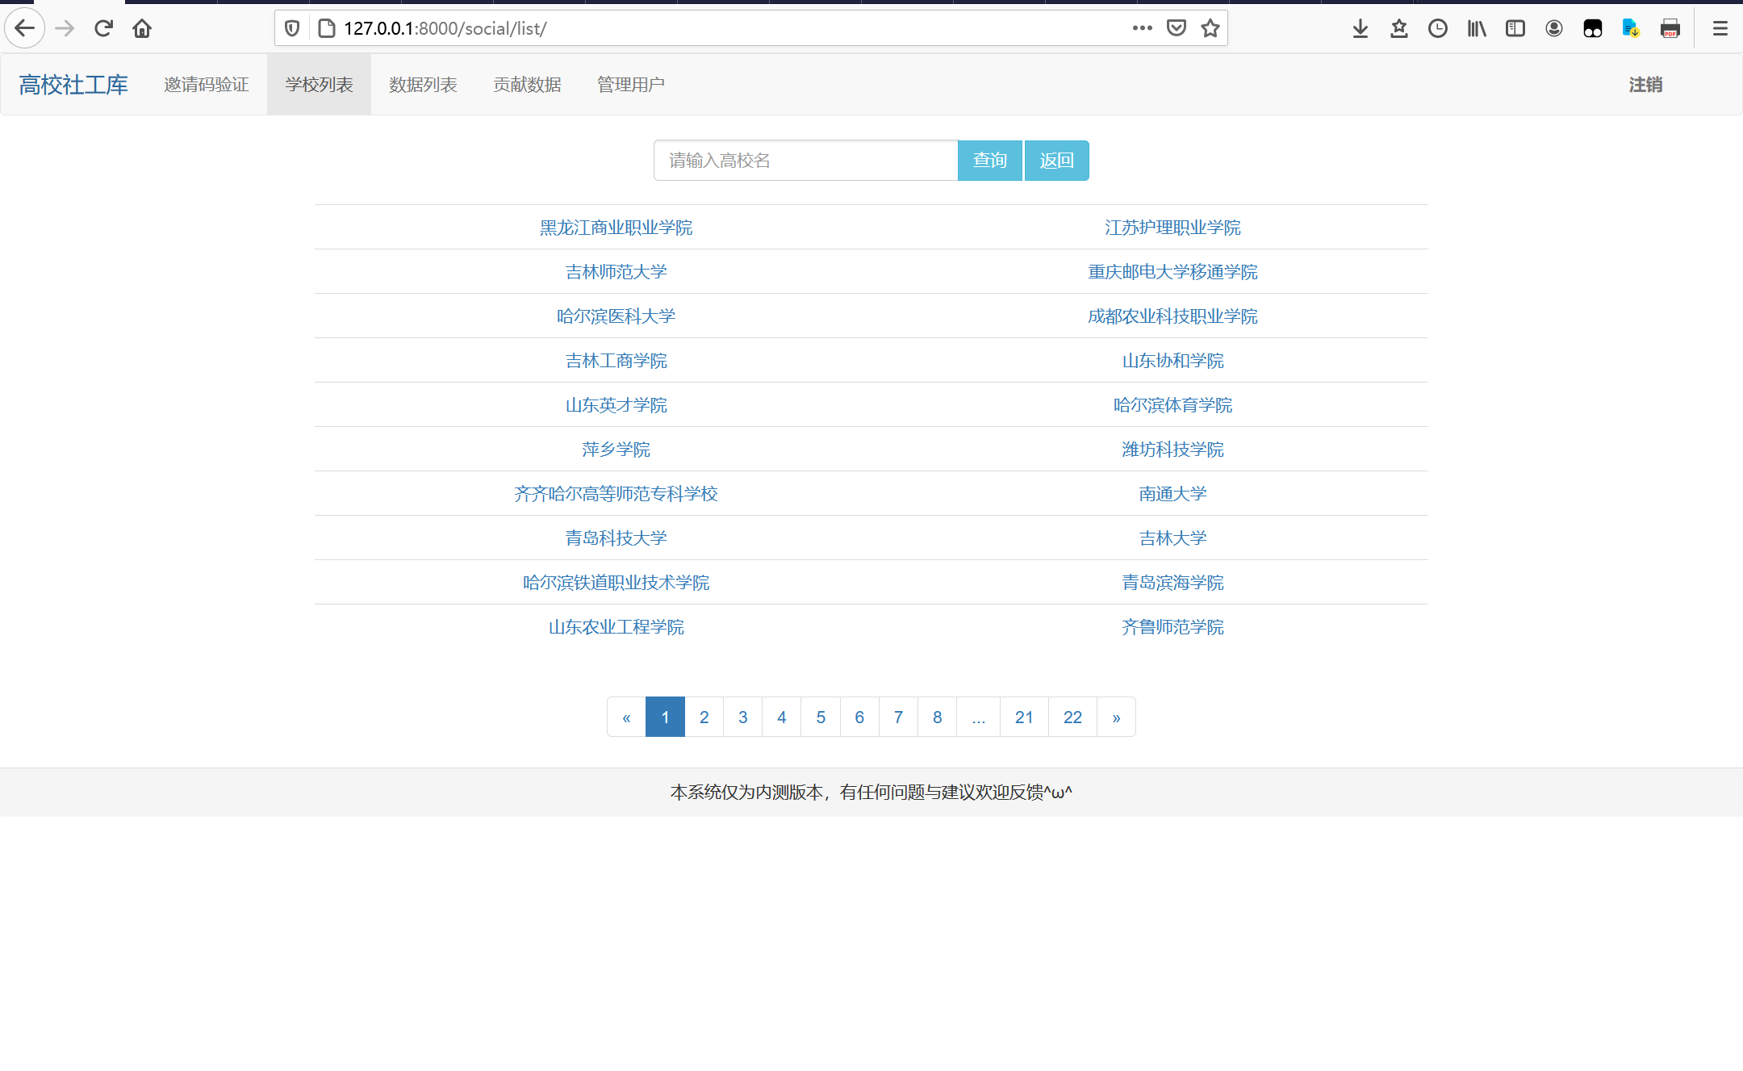Screen dimensions: 1743x1071
Task: Jump to pagination page 22
Action: (1072, 717)
